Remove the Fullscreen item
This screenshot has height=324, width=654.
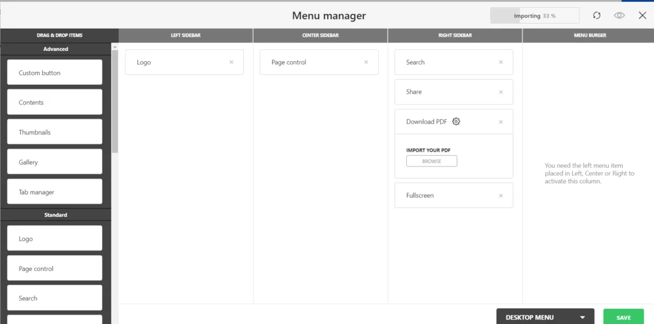(501, 196)
